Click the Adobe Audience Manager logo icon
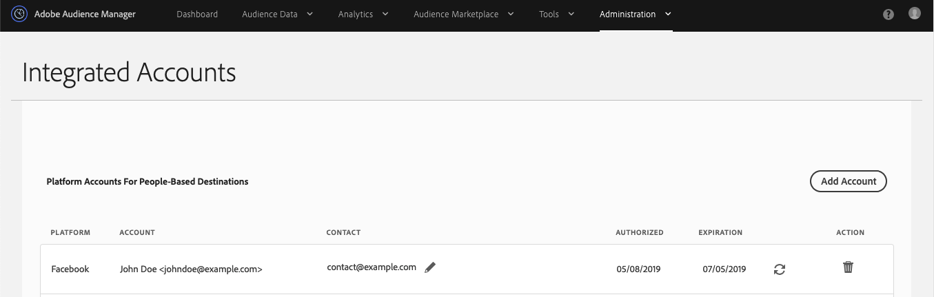Screen dimensions: 934x297 [x=19, y=14]
